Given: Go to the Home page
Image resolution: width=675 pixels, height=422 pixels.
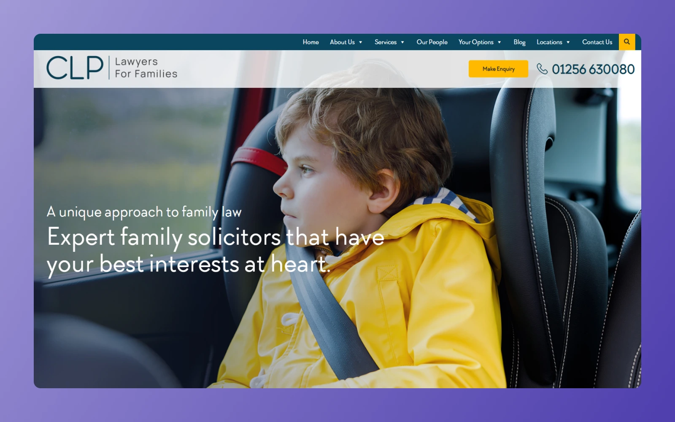Looking at the screenshot, I should (311, 42).
